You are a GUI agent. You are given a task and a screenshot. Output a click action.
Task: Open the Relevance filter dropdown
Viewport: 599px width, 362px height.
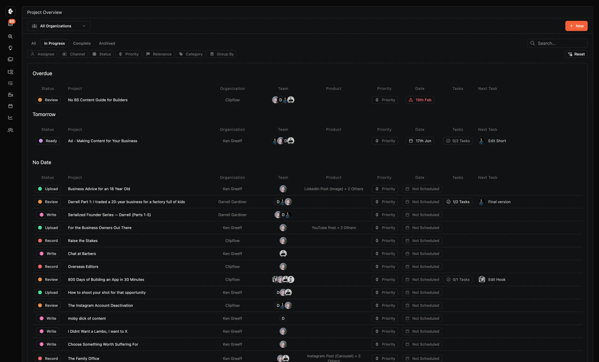point(159,54)
